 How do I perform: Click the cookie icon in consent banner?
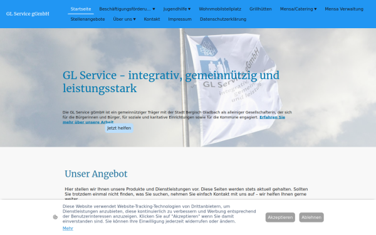(55, 217)
